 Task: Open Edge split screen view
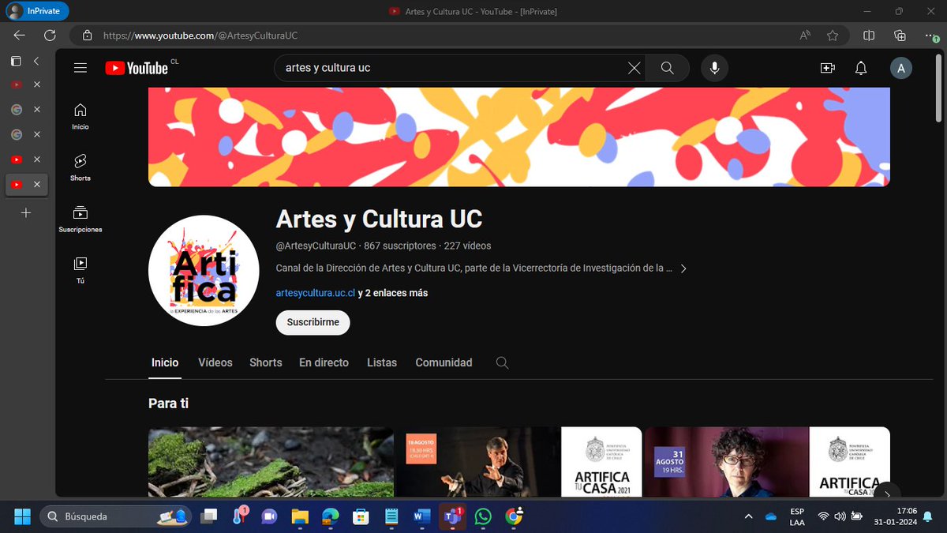coord(869,36)
